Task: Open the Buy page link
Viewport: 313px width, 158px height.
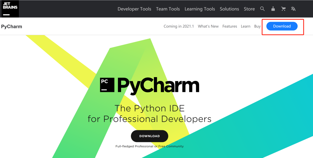Action: click(257, 26)
